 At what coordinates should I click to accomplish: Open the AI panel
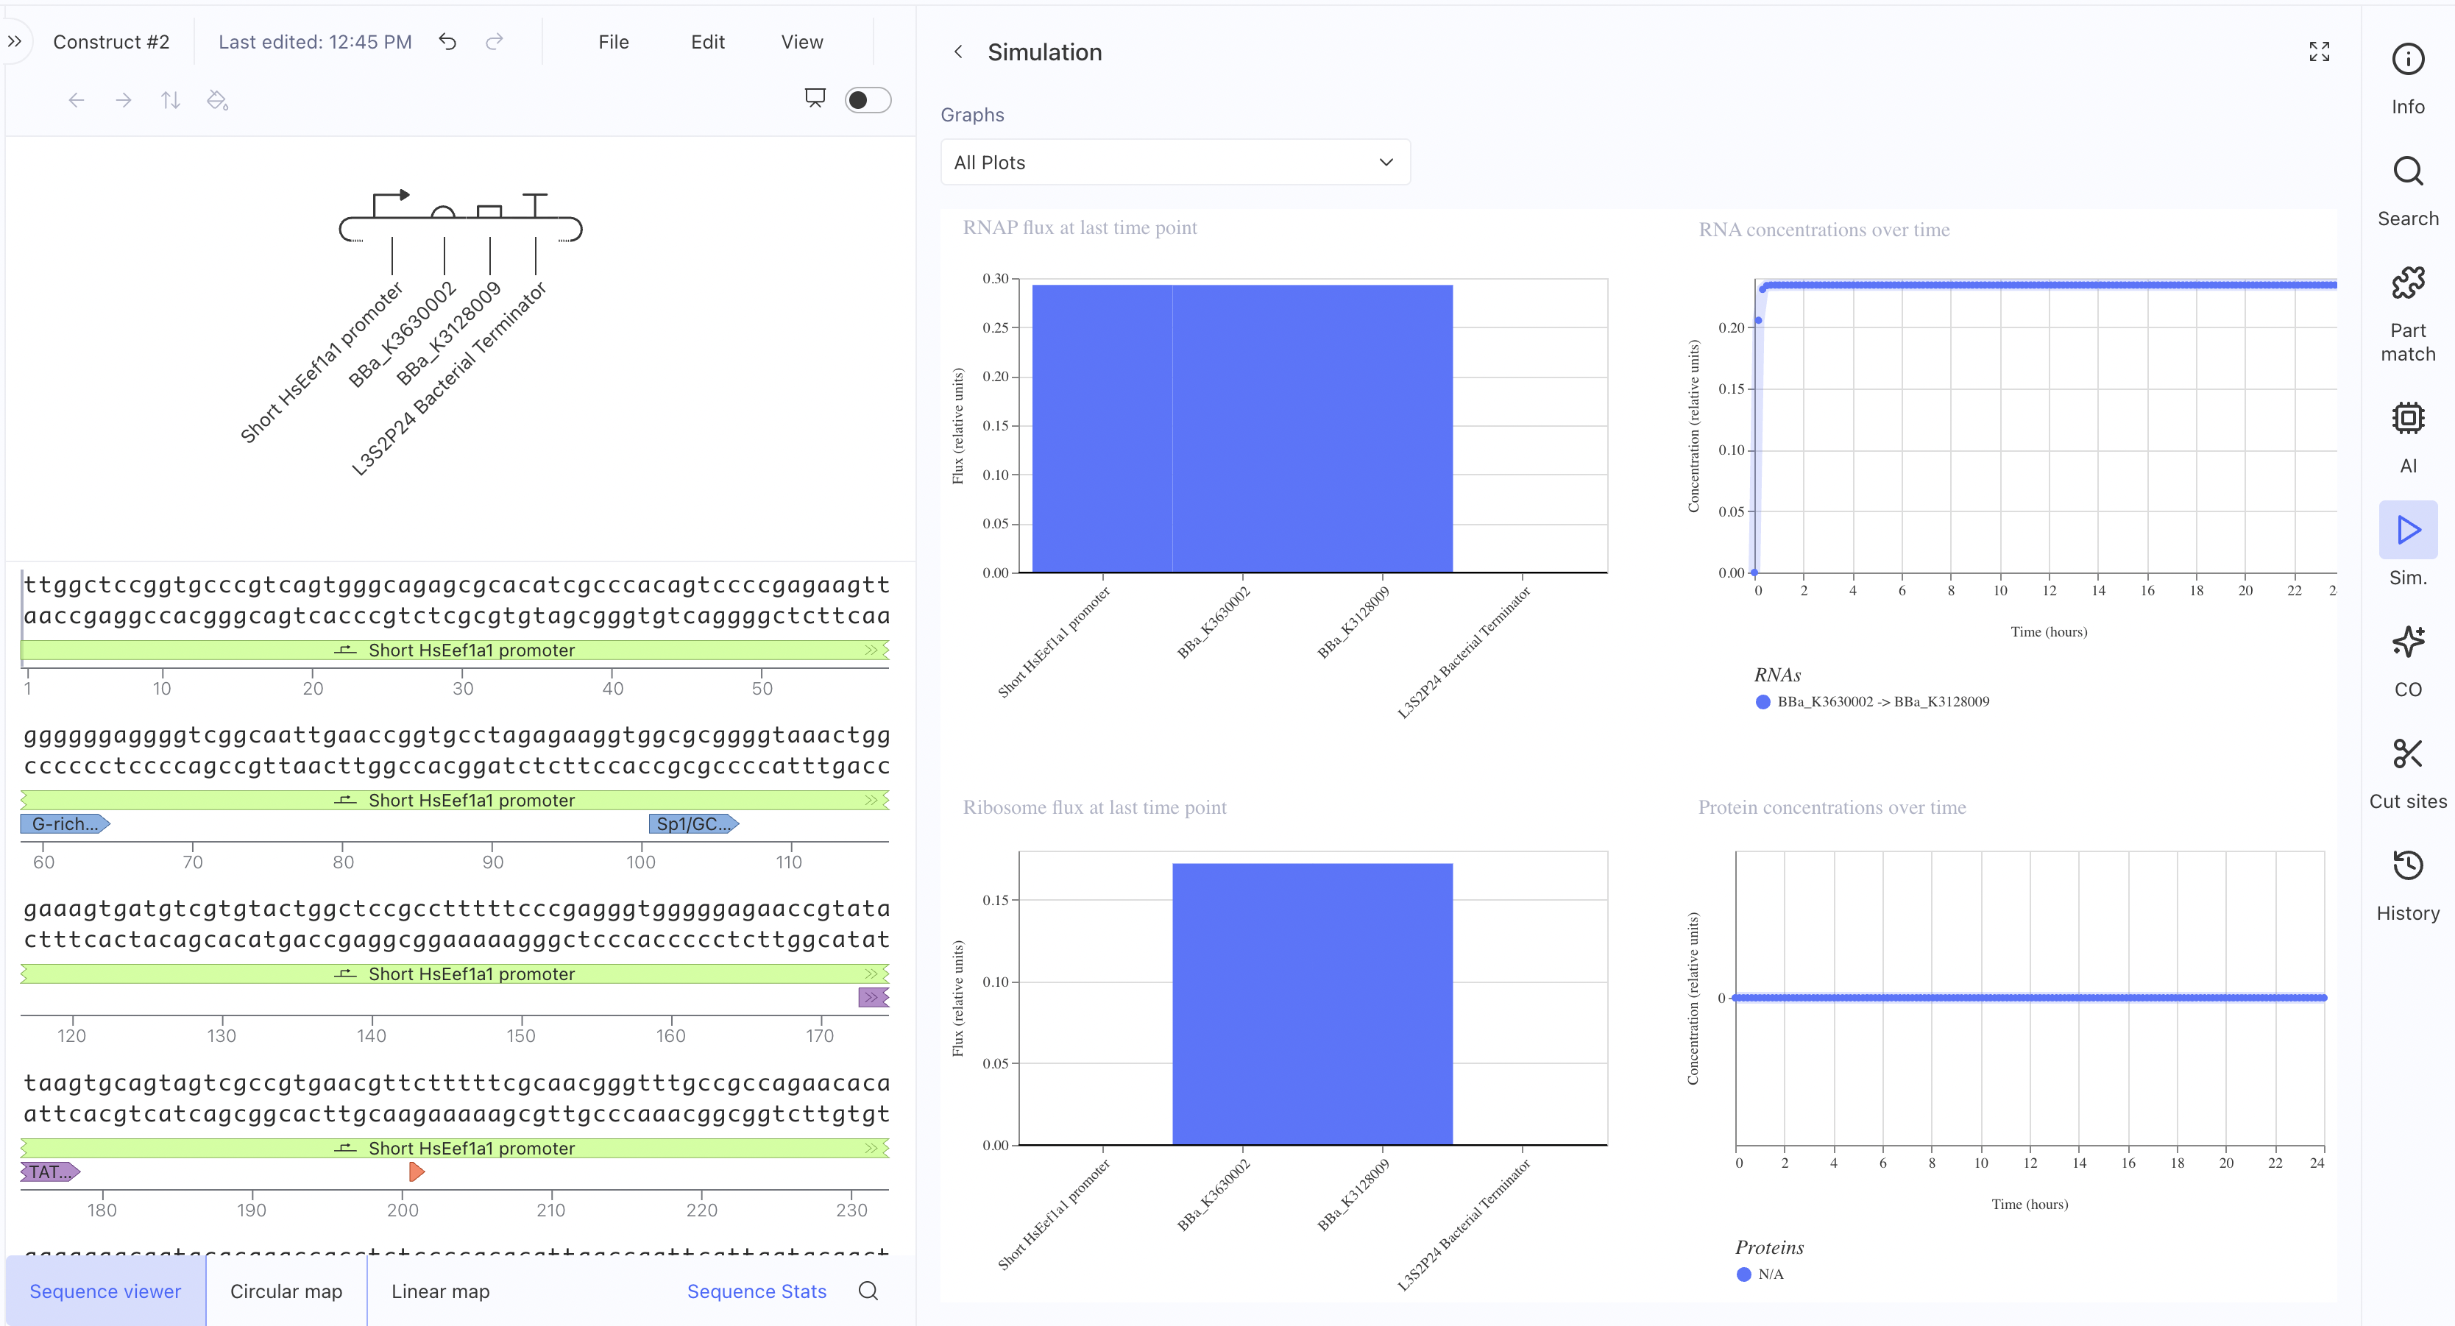tap(2407, 439)
